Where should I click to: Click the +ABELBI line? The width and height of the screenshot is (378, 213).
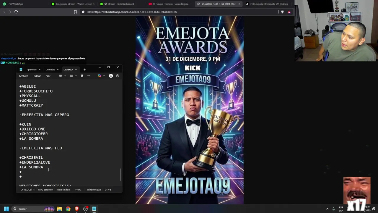tap(28, 86)
